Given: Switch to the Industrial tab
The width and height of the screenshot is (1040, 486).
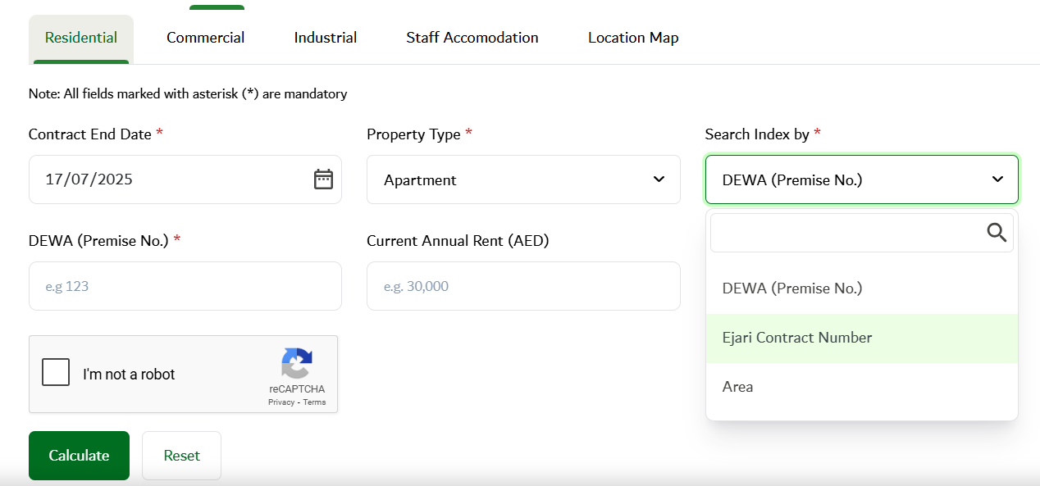Looking at the screenshot, I should 326,38.
